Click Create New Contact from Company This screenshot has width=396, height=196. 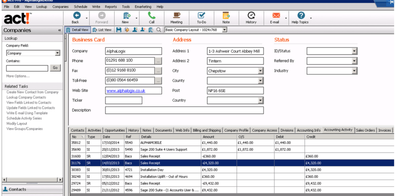(32, 92)
